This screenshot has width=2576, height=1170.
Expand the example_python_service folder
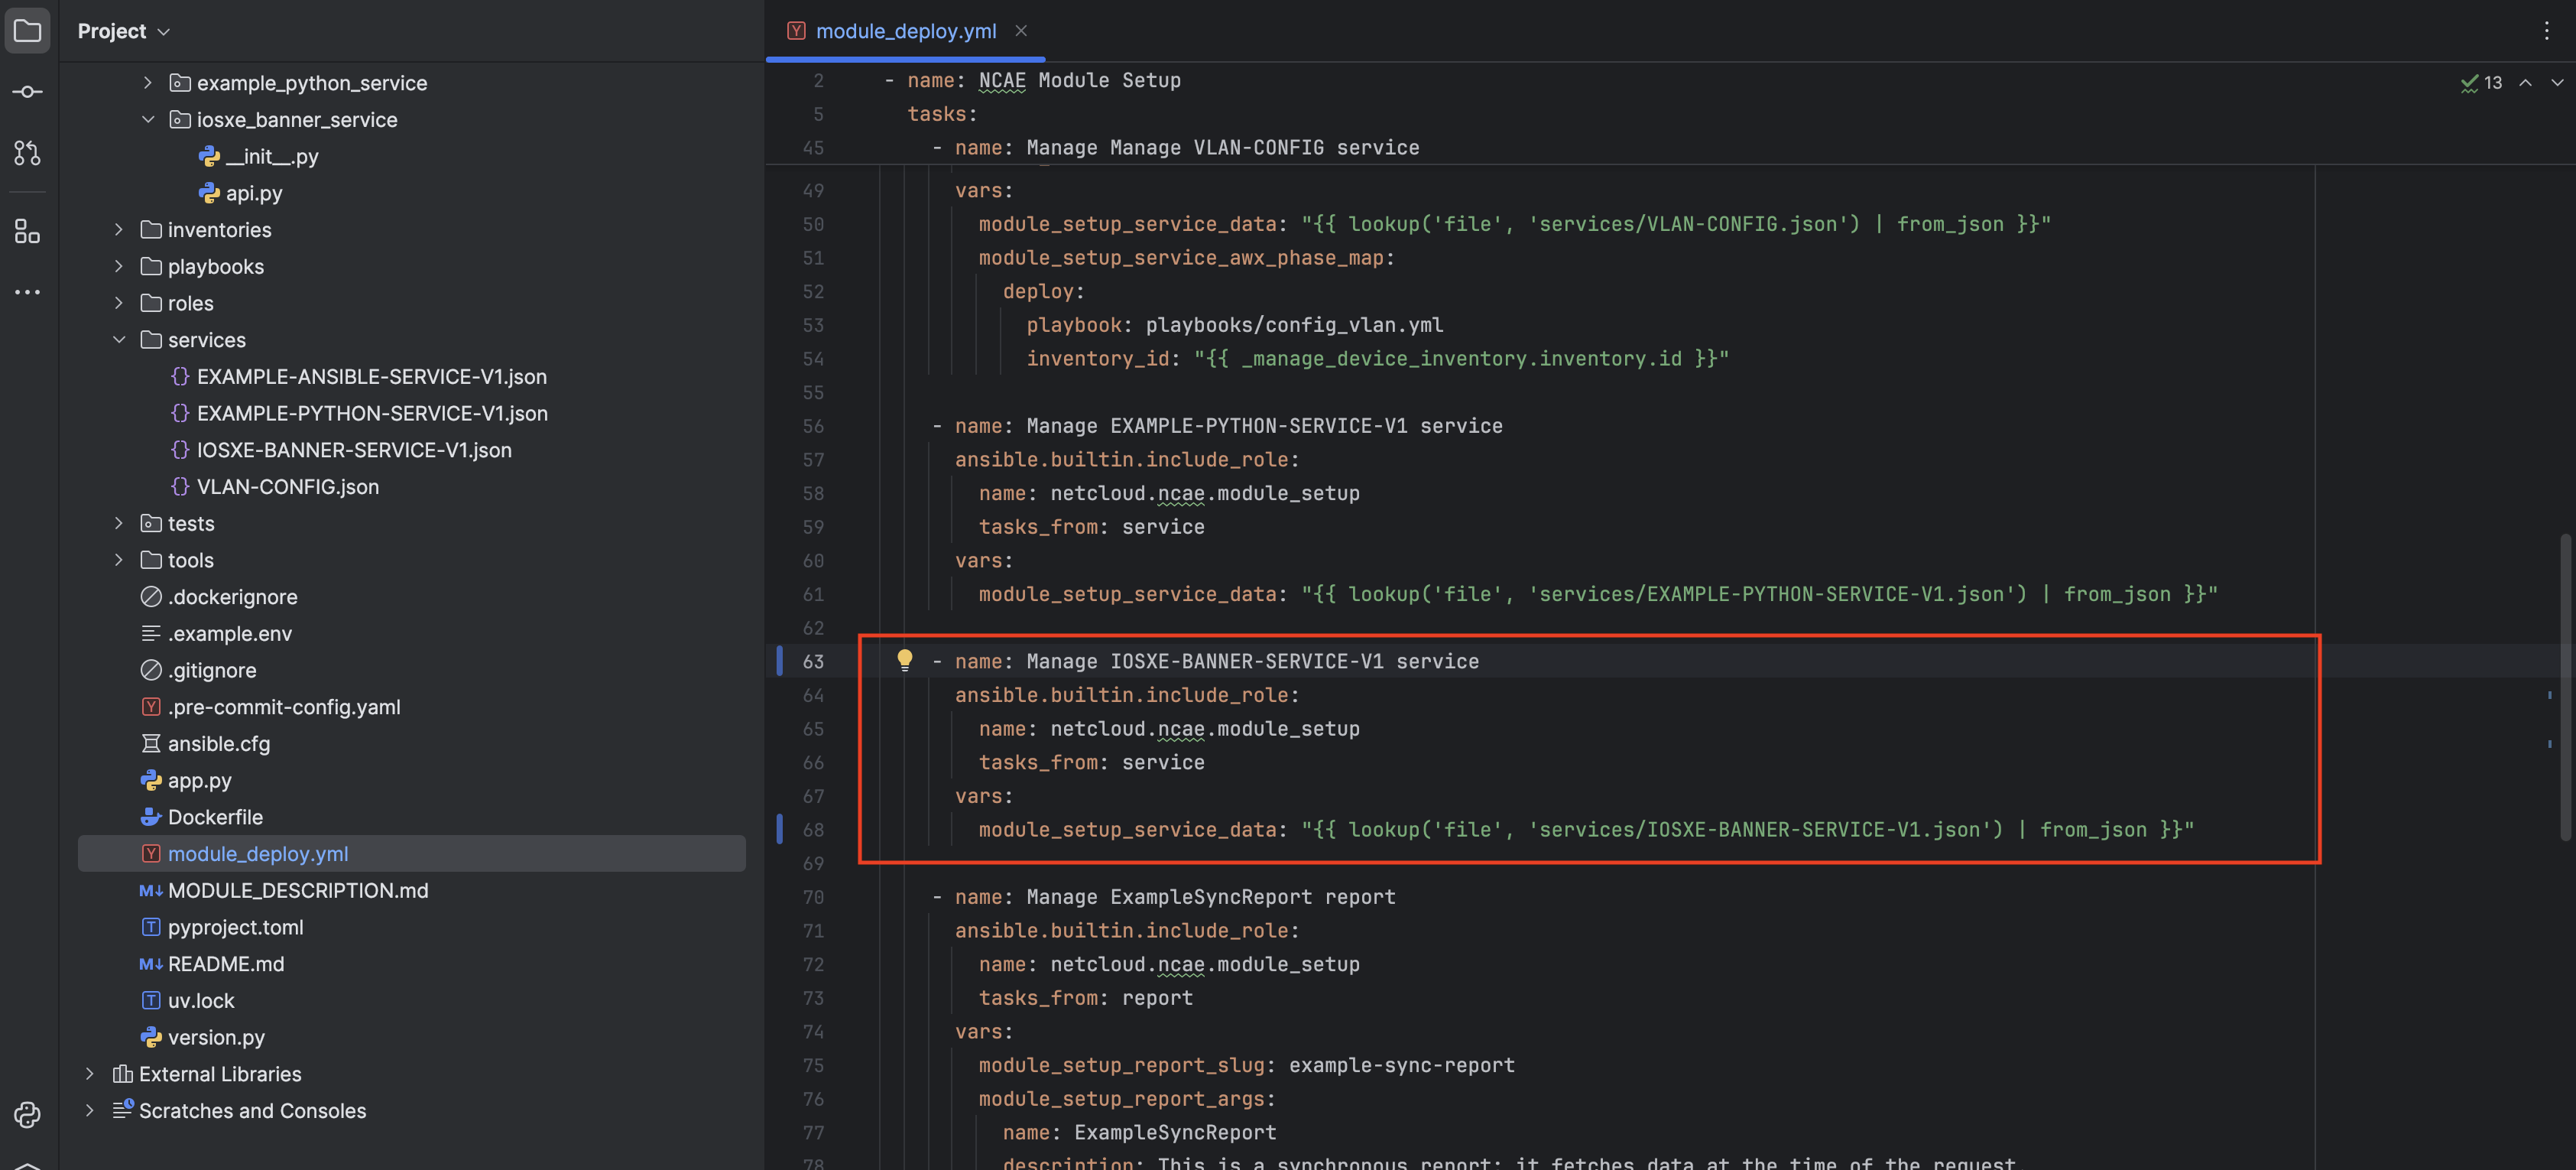pos(148,83)
